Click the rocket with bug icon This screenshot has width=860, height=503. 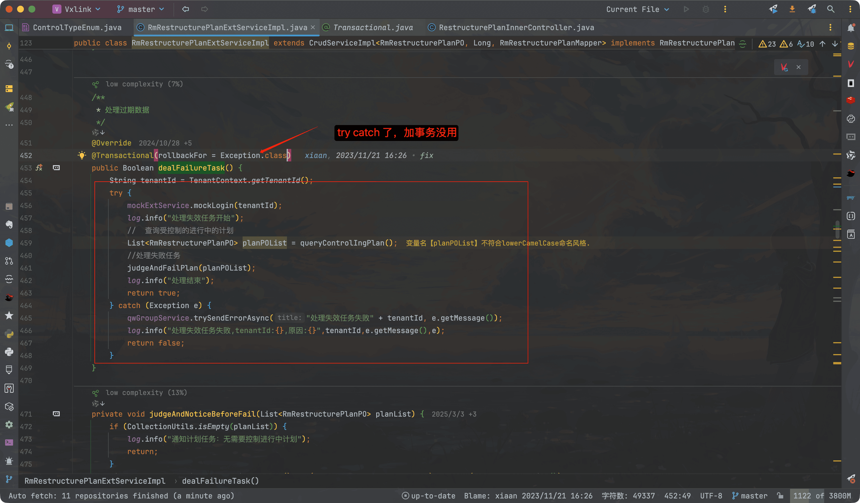[812, 9]
